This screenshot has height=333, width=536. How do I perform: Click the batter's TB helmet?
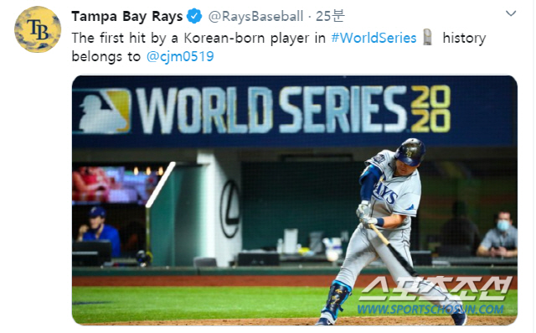[410, 152]
